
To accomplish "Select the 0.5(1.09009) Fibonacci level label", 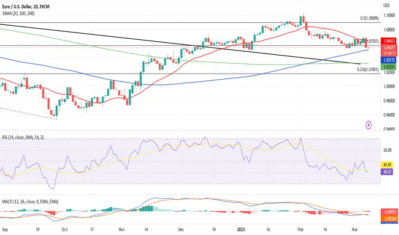I will pos(369,18).
